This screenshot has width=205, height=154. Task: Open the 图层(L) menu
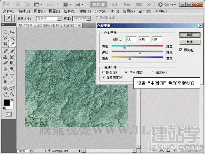click(54, 11)
